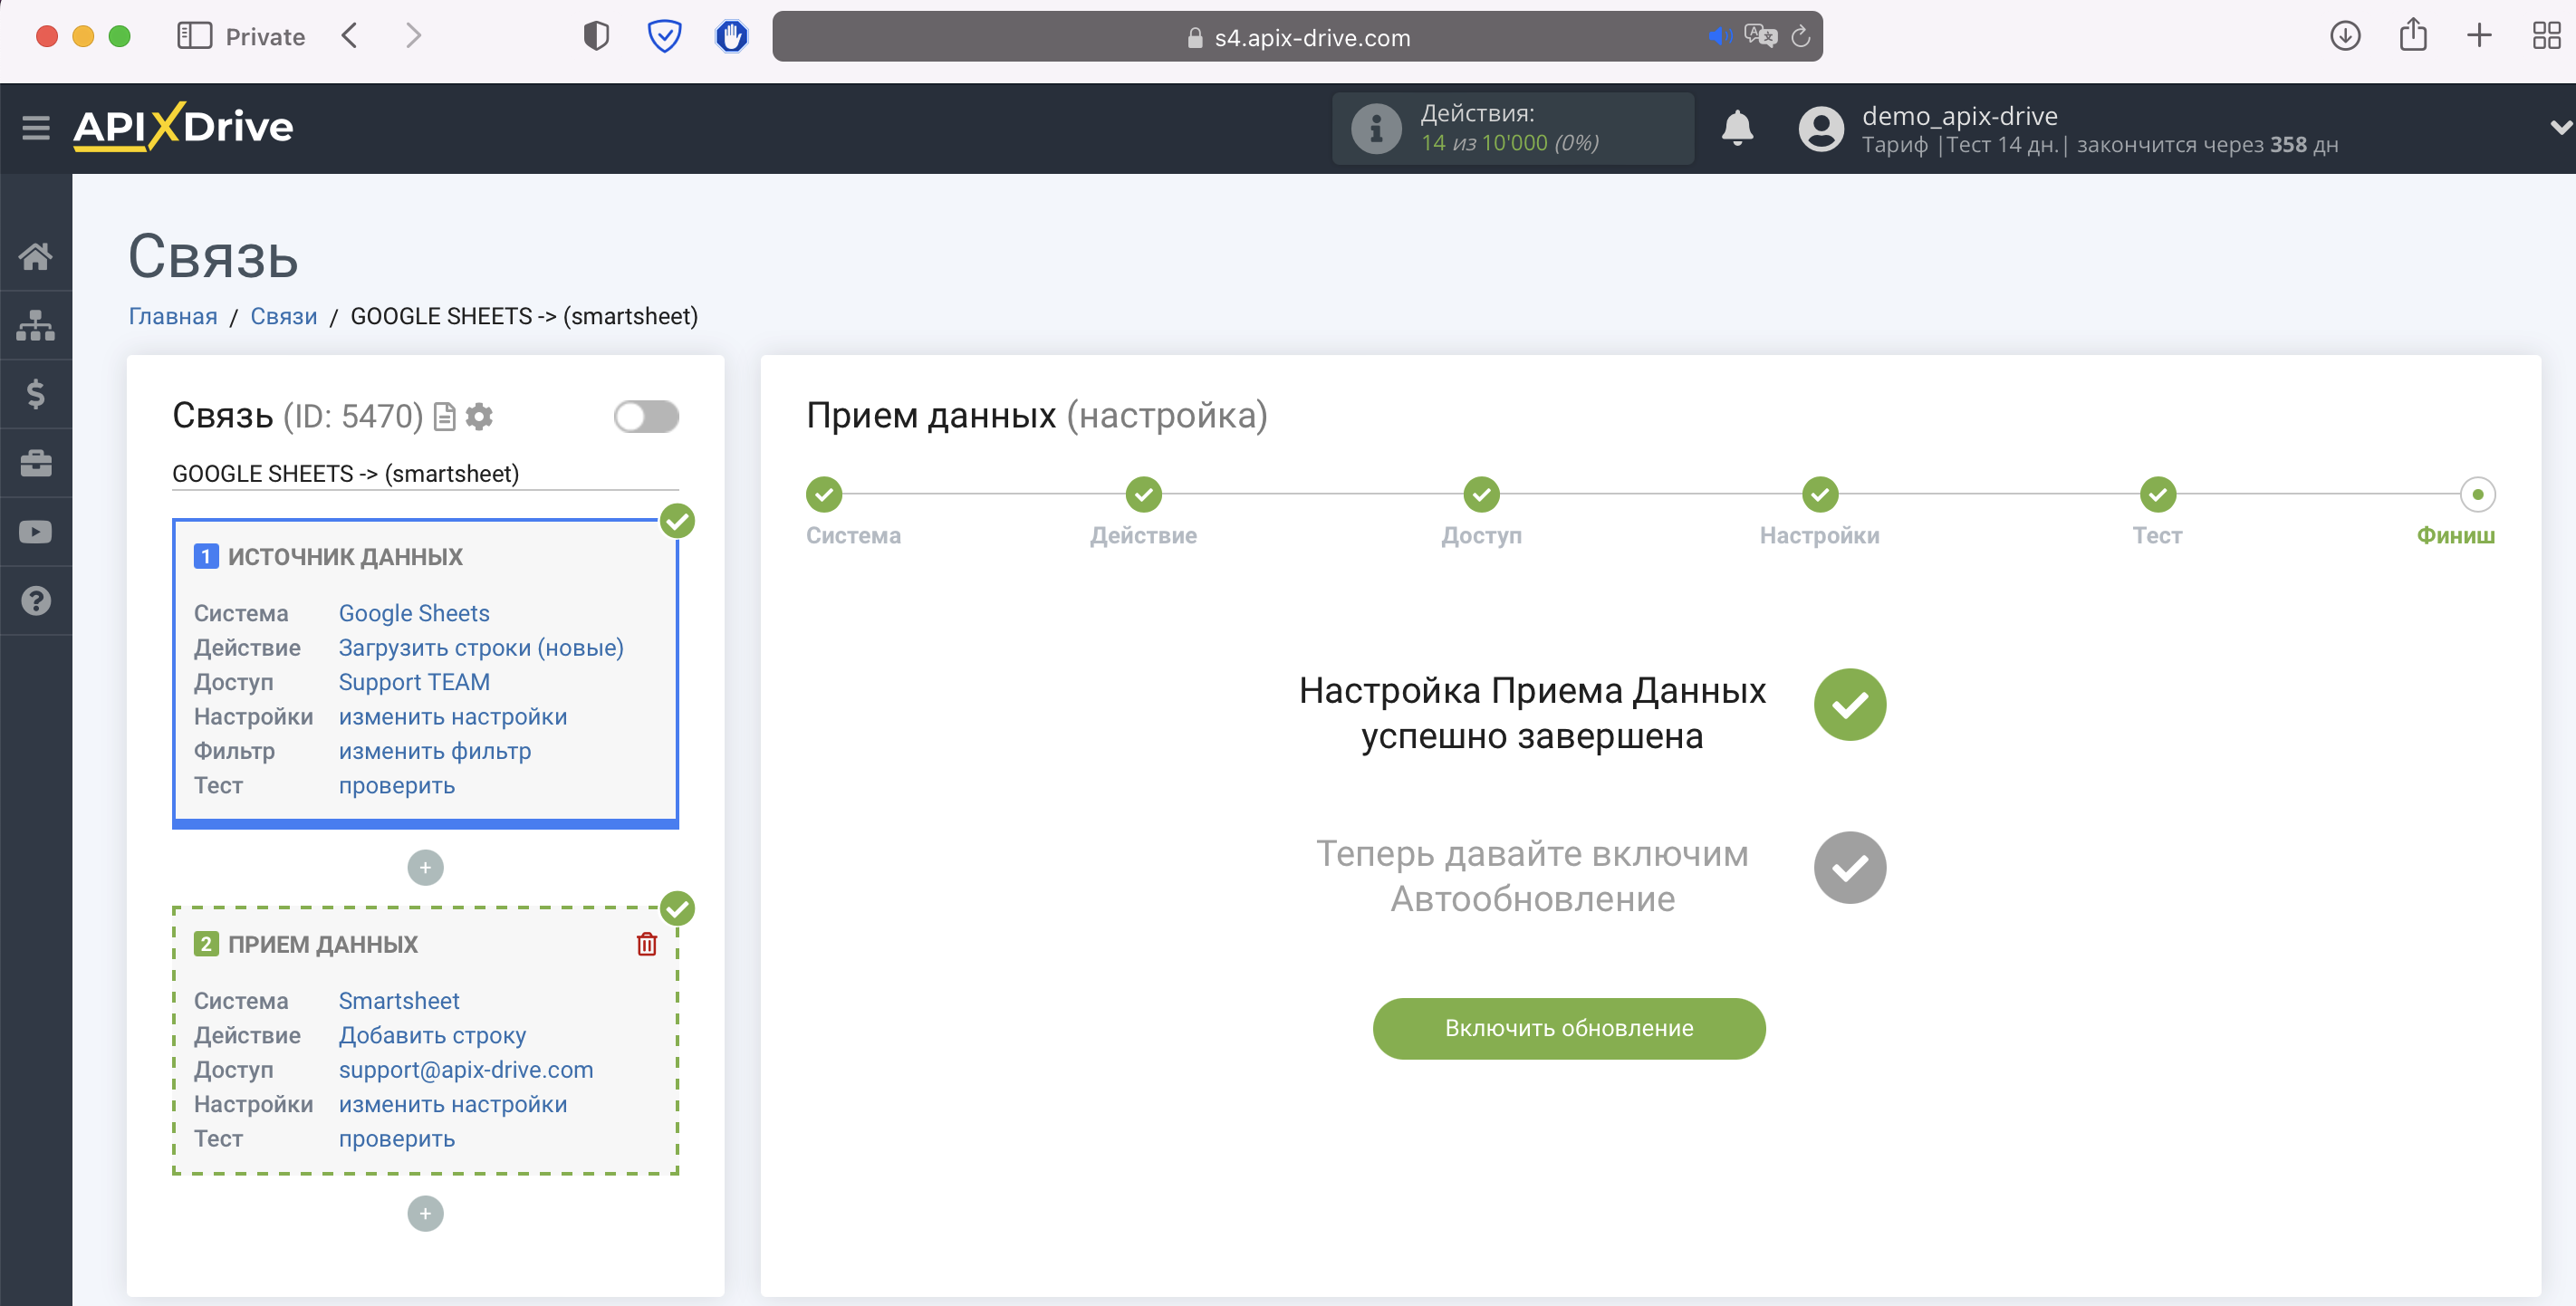2576x1306 pixels.
Task: Go forward in browser history
Action: pyautogui.click(x=413, y=36)
